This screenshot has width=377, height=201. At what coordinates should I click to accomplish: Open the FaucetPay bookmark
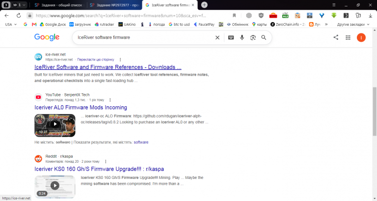click(x=204, y=24)
